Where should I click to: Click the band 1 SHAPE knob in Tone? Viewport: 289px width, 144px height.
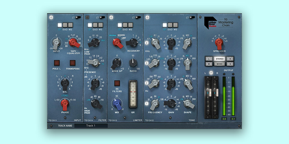(x=188, y=104)
